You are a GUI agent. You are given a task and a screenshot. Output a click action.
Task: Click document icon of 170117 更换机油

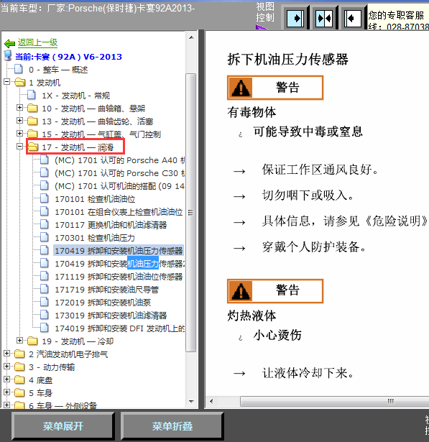45,224
